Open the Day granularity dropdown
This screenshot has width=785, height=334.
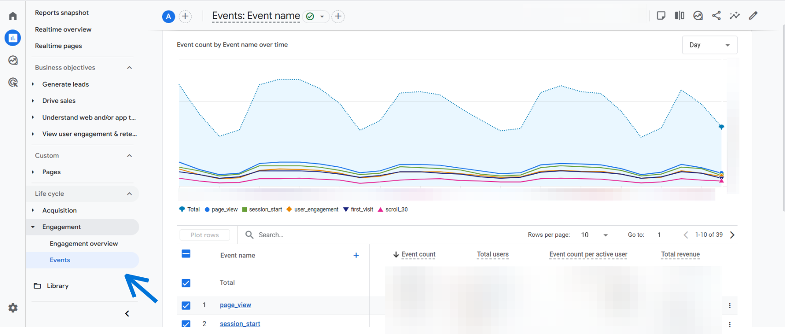coord(709,45)
